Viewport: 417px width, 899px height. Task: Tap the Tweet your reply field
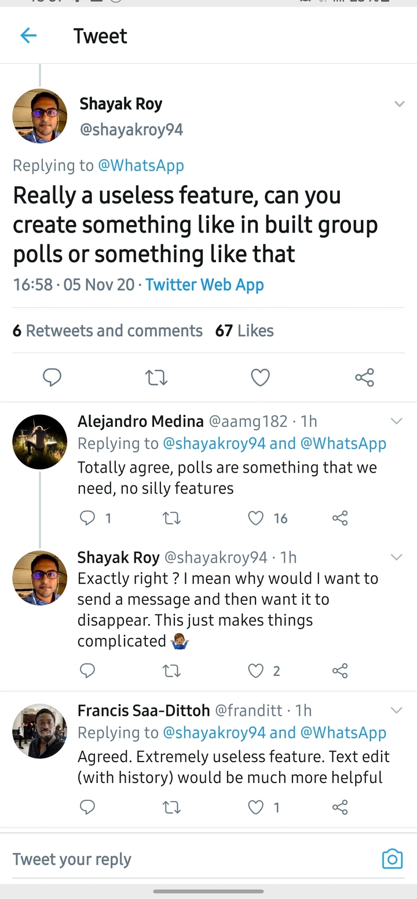pos(174,859)
